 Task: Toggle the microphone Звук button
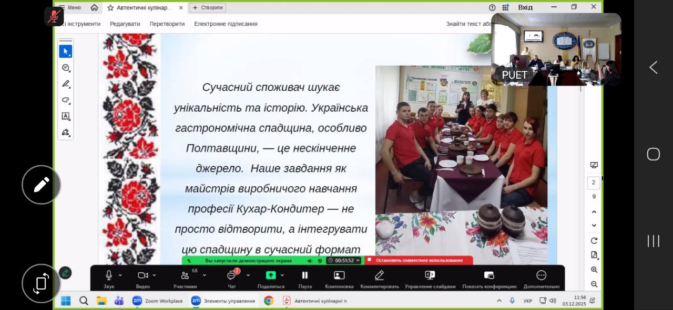coord(109,278)
